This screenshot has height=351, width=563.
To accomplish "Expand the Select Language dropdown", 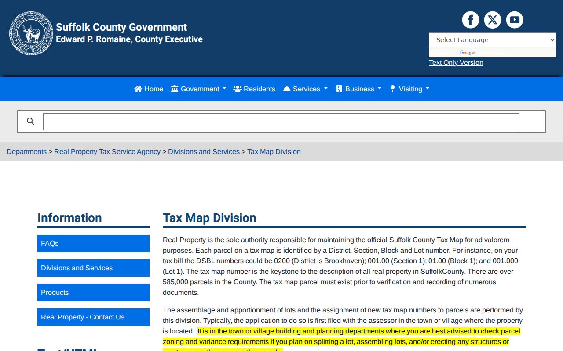I will (493, 40).
